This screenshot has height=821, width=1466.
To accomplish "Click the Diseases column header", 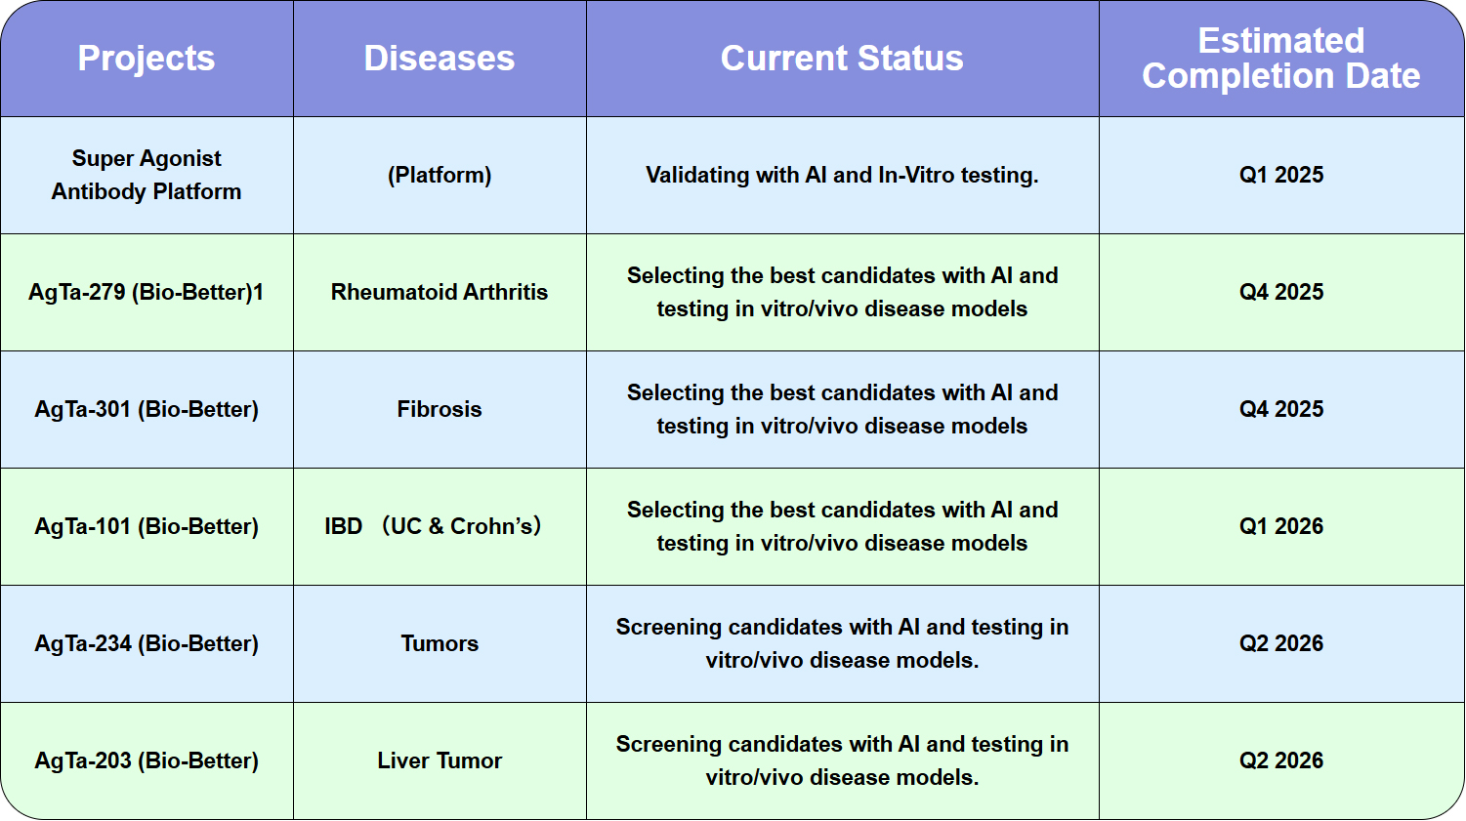I will click(x=440, y=59).
